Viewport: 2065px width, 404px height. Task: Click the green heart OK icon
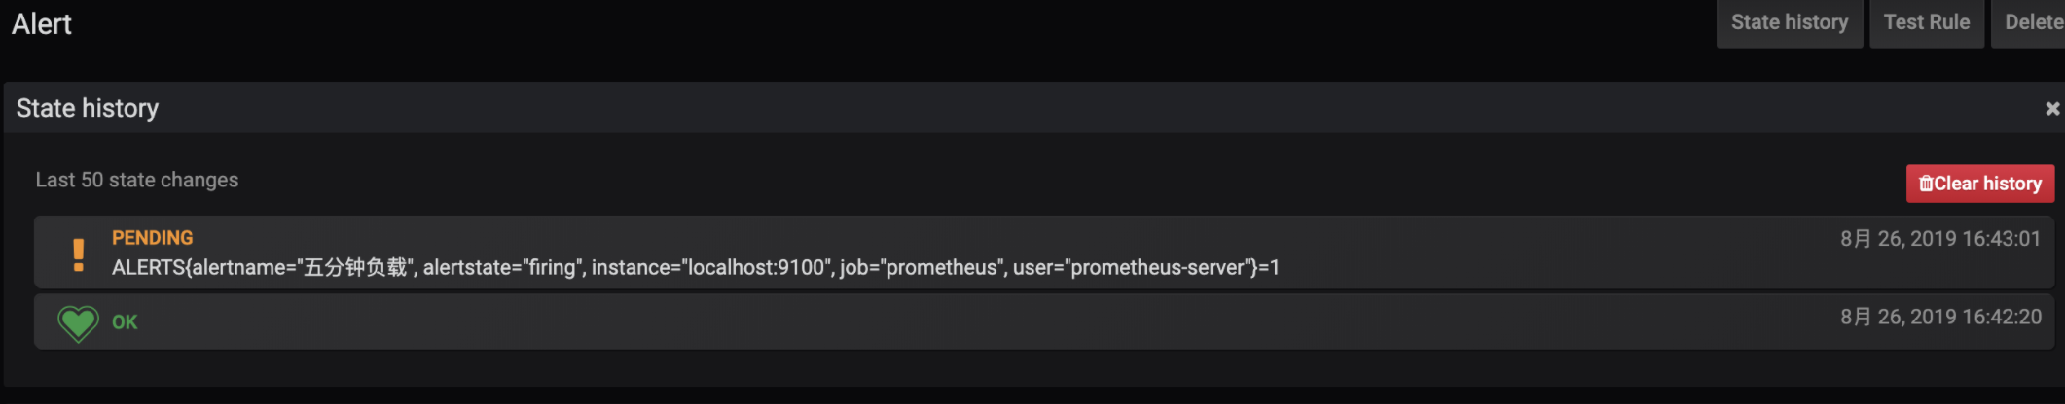click(78, 323)
